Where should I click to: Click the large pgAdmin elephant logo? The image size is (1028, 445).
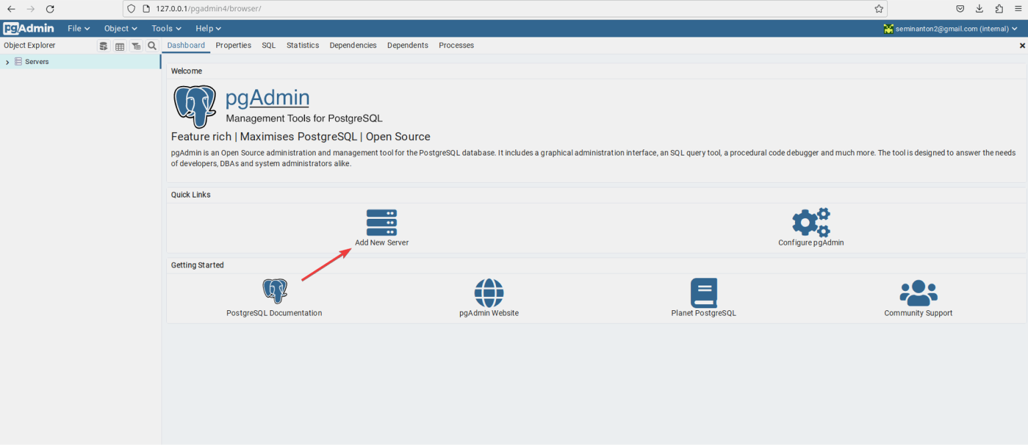pyautogui.click(x=195, y=107)
